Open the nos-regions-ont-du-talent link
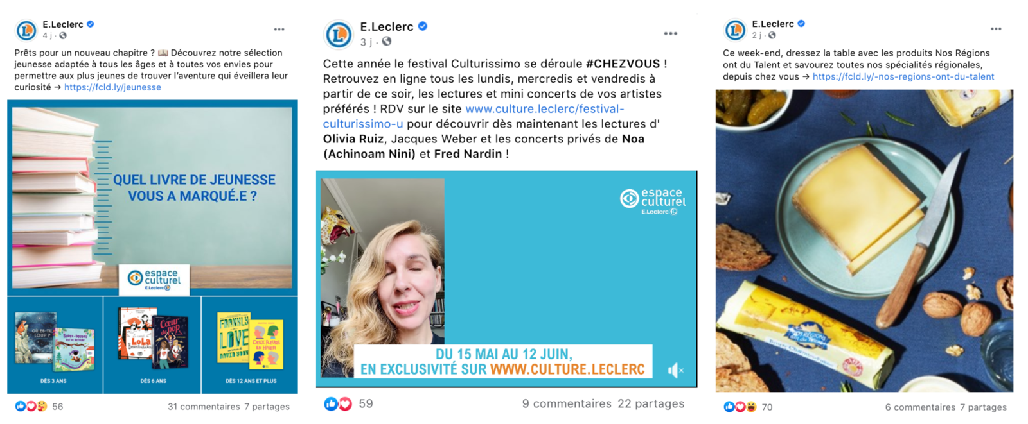The image size is (1028, 424). click(903, 76)
